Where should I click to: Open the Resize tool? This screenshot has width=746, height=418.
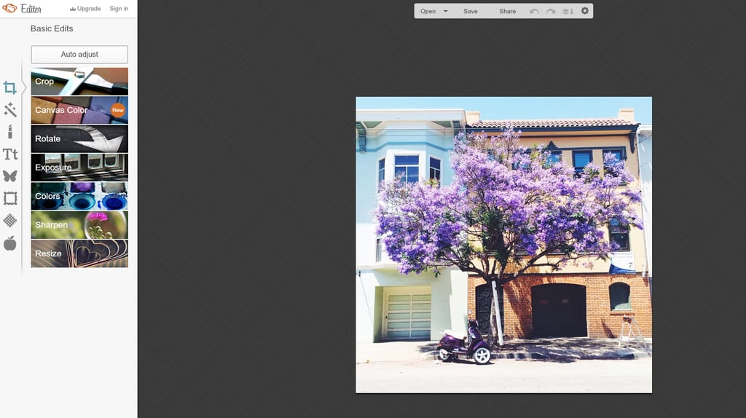click(x=79, y=253)
